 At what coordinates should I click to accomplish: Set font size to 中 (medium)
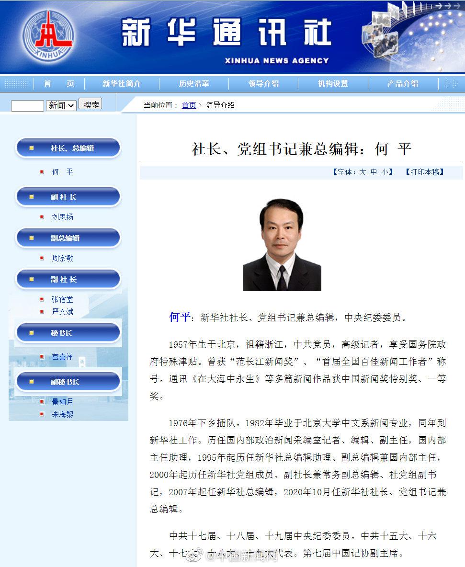374,172
